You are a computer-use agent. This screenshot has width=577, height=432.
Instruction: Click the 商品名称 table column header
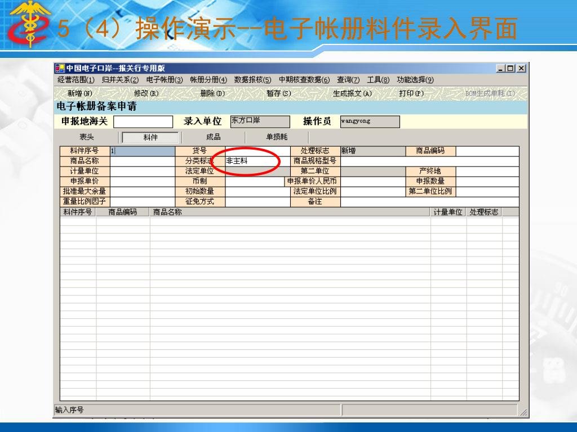pos(290,212)
